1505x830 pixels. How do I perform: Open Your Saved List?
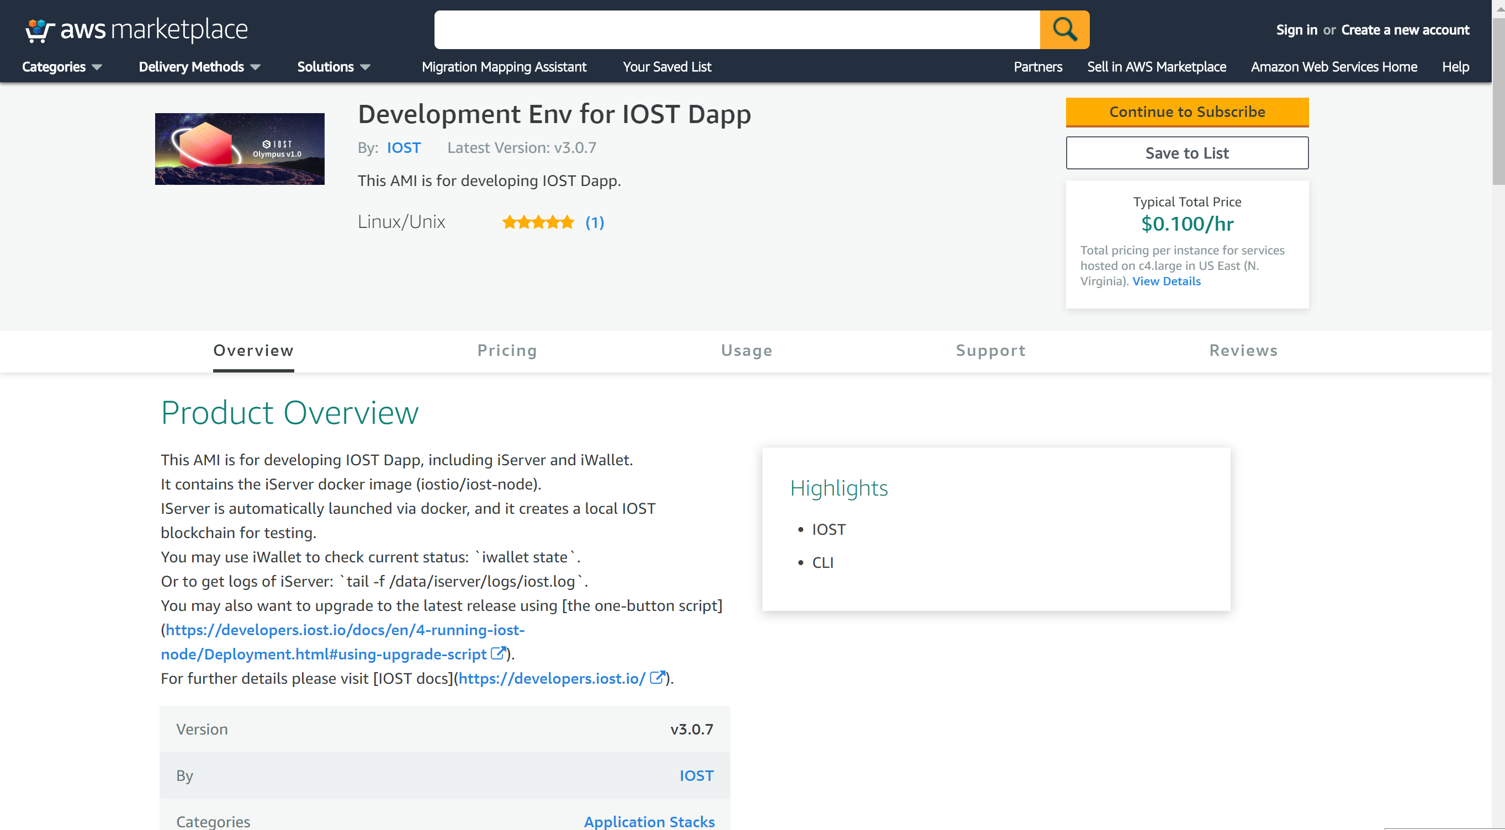point(666,67)
